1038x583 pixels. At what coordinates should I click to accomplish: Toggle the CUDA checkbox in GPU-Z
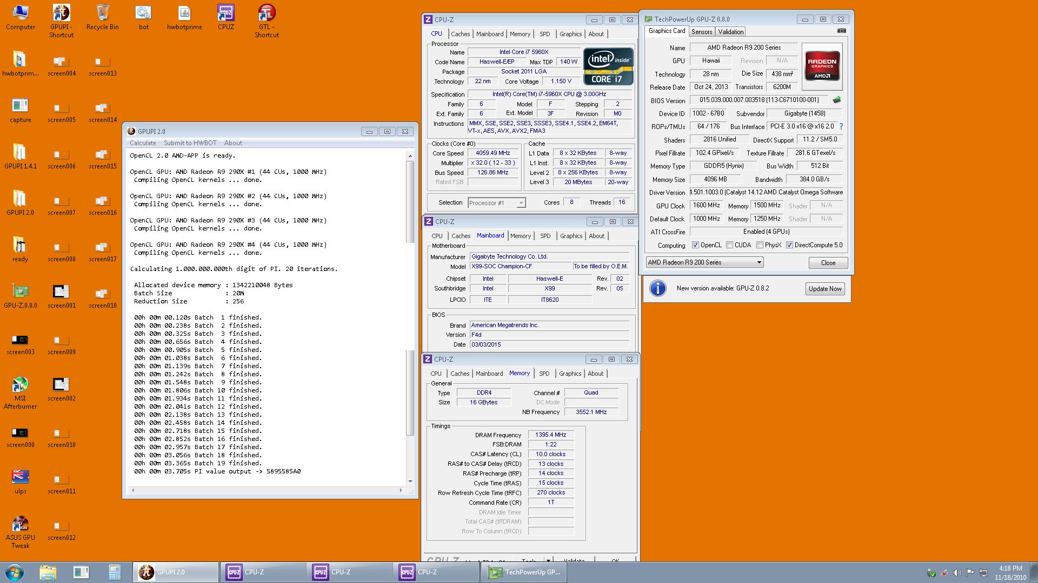click(729, 245)
